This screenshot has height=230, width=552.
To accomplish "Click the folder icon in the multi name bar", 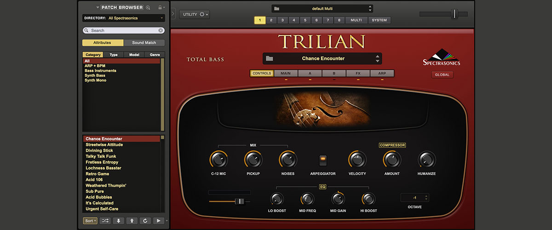I will point(276,8).
